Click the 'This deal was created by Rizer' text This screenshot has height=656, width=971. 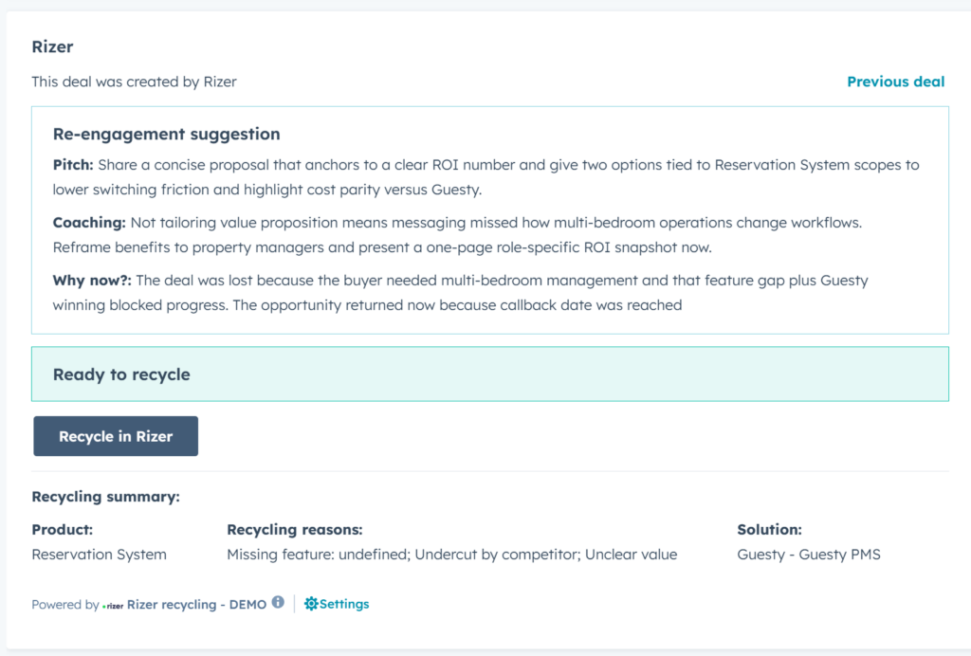134,82
